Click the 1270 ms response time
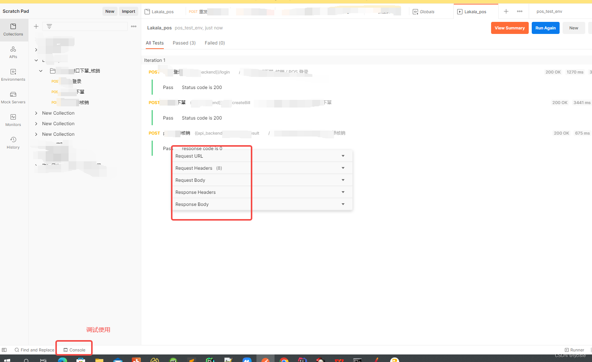This screenshot has height=362, width=592. [x=575, y=72]
